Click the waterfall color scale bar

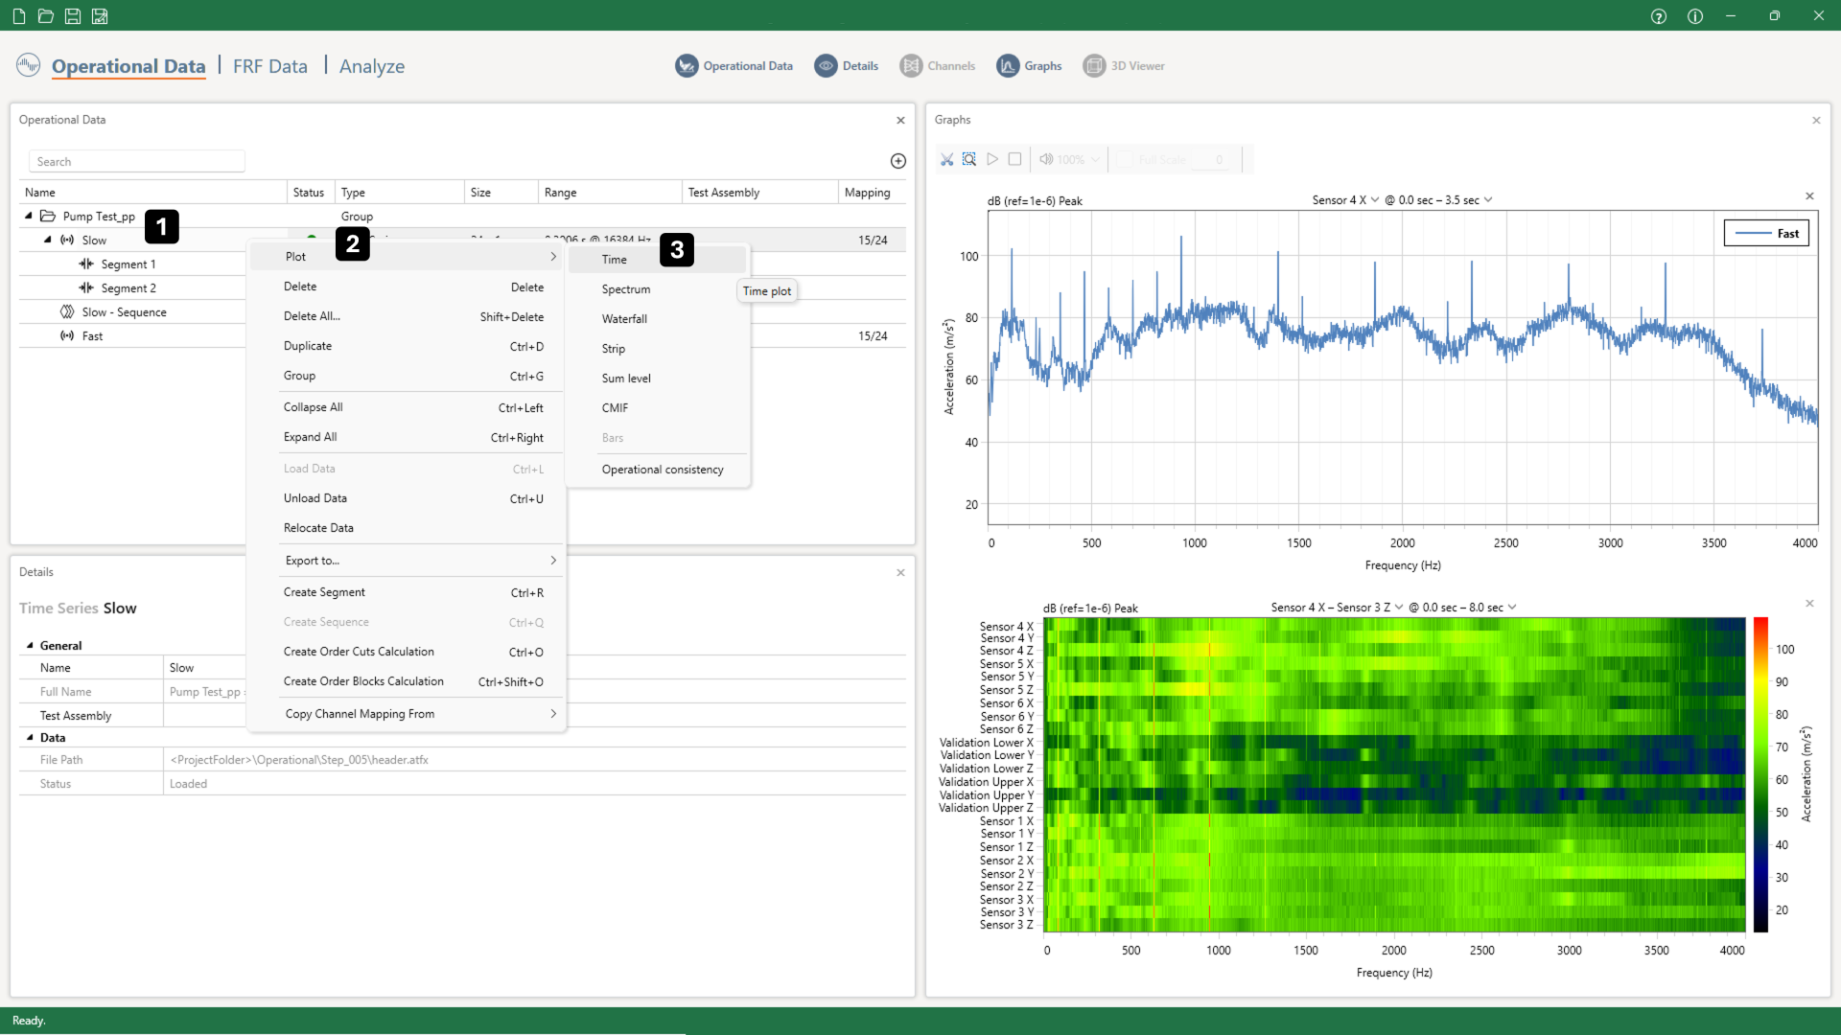coord(1760,774)
